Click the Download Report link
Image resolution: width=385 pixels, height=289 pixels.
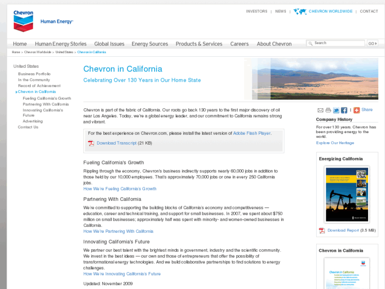[343, 230]
